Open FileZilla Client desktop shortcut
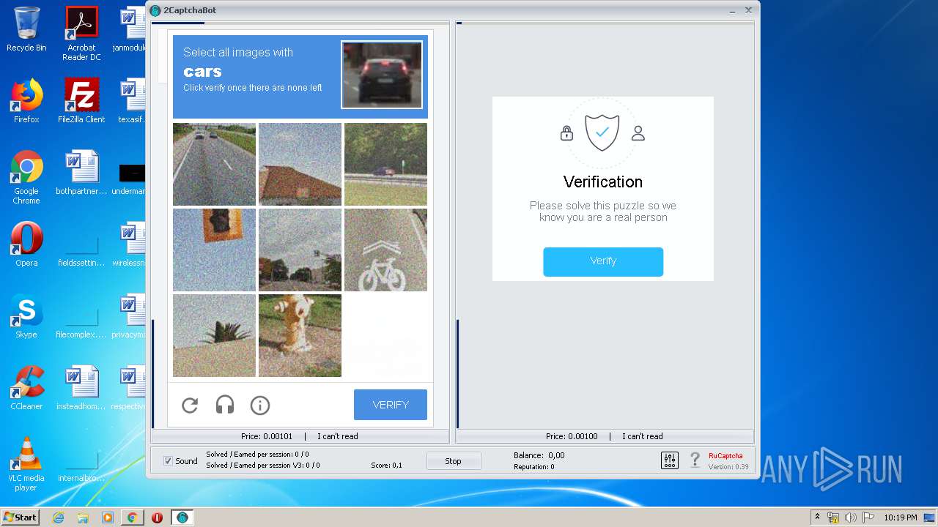Viewport: 938px width, 527px height. coord(81,101)
